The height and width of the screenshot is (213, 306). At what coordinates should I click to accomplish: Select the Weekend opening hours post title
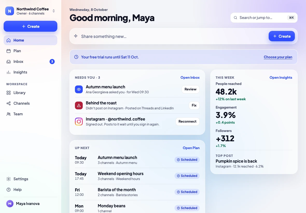tap(120, 174)
